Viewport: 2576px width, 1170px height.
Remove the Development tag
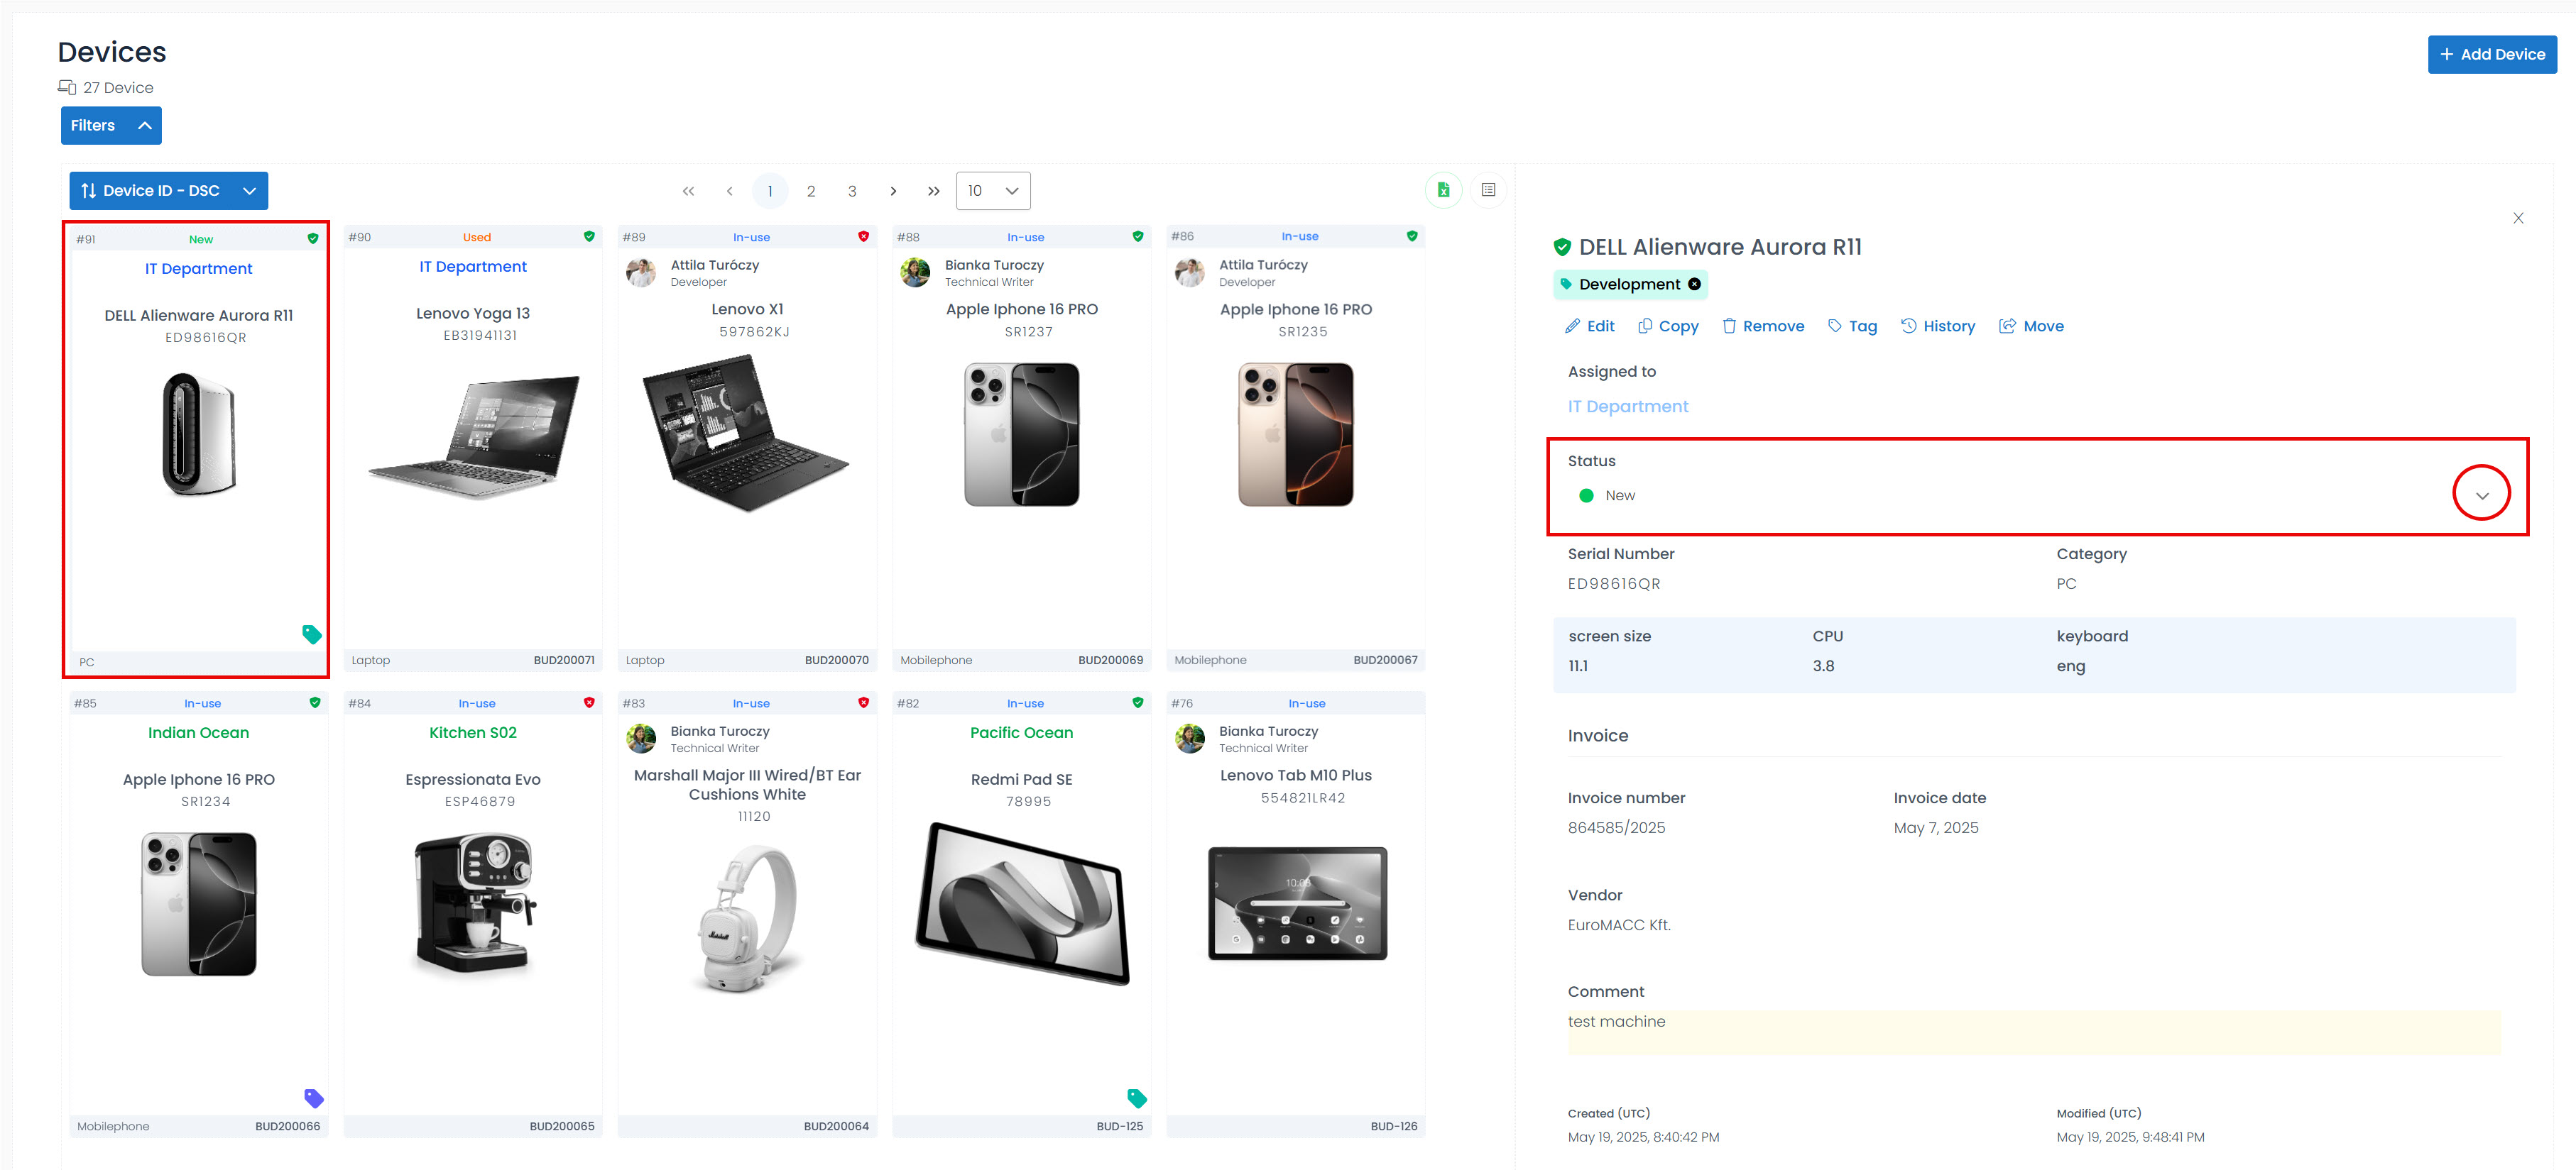(1694, 284)
